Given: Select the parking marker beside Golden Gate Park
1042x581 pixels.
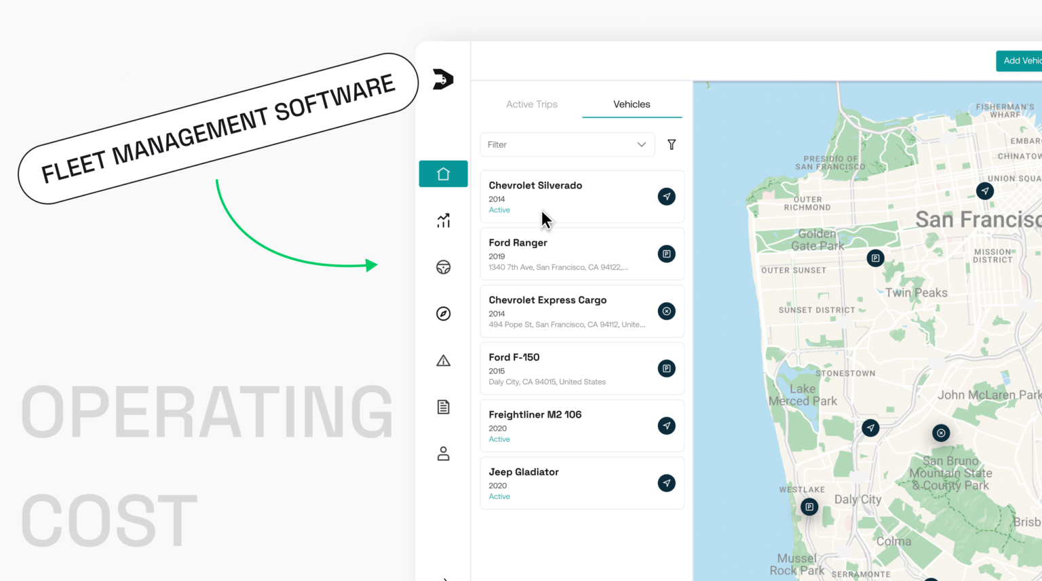Looking at the screenshot, I should point(876,258).
